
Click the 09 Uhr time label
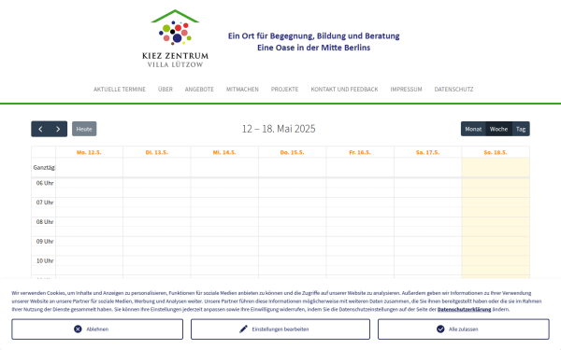click(x=45, y=241)
